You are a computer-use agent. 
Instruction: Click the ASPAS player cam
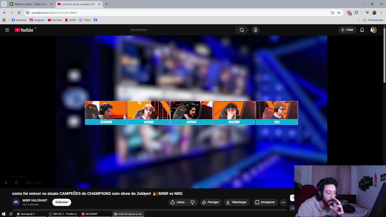191,113
